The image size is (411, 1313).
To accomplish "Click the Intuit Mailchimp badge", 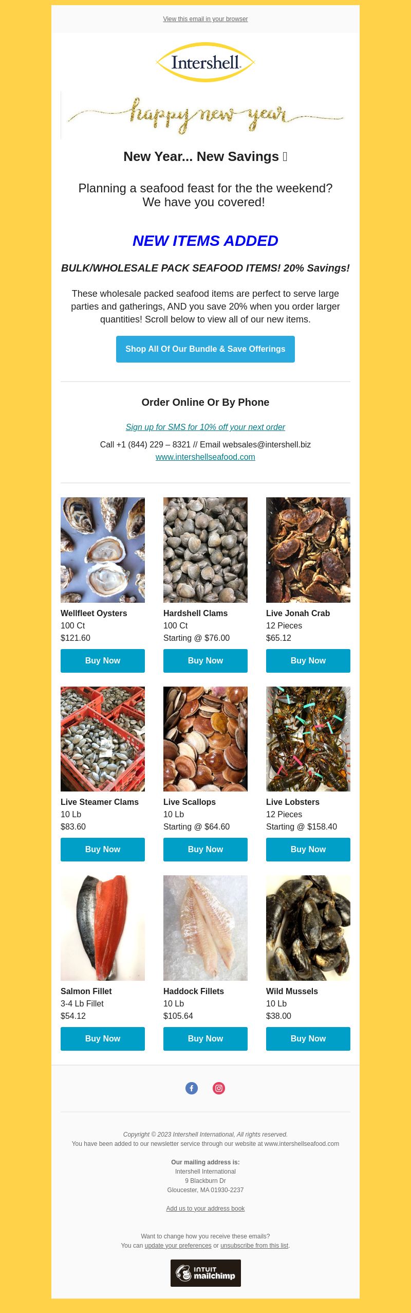I will click(206, 1273).
